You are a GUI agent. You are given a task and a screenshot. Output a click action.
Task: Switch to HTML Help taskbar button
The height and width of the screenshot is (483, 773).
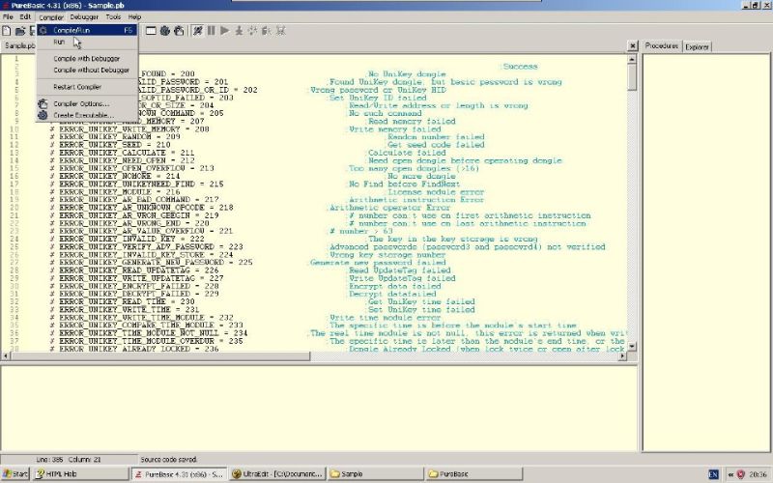(x=80, y=474)
